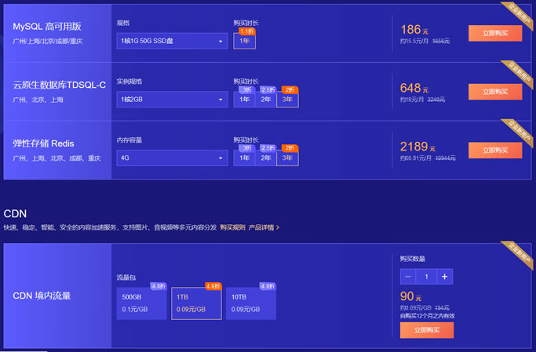Expand the TDSQL-C 实例规格 dropdown showing 1核2GB

point(172,100)
